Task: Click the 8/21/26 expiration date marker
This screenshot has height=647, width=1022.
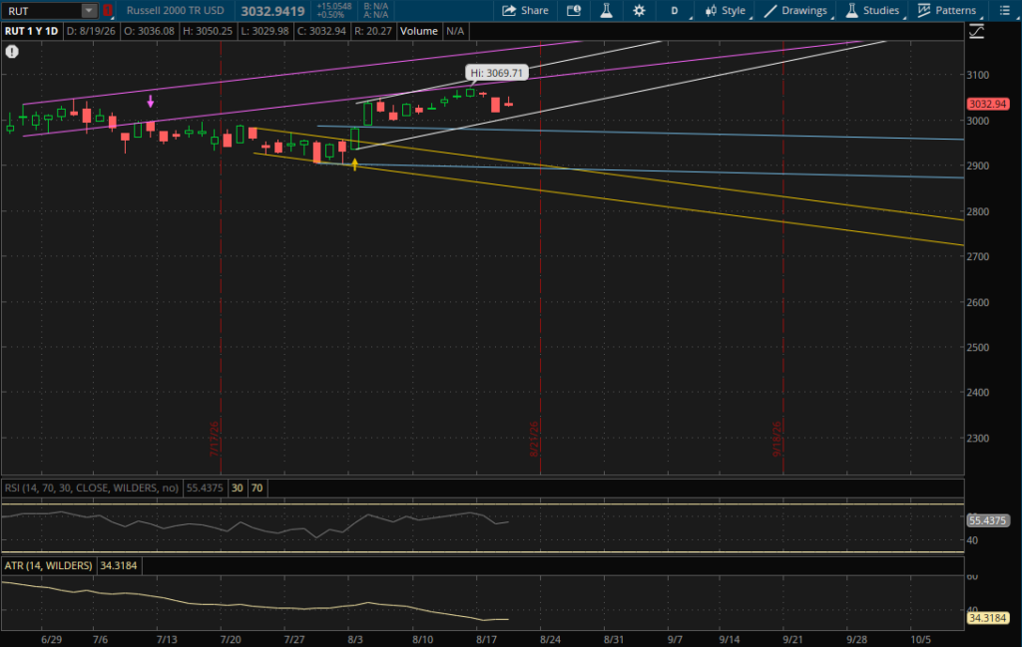Action: (x=534, y=439)
